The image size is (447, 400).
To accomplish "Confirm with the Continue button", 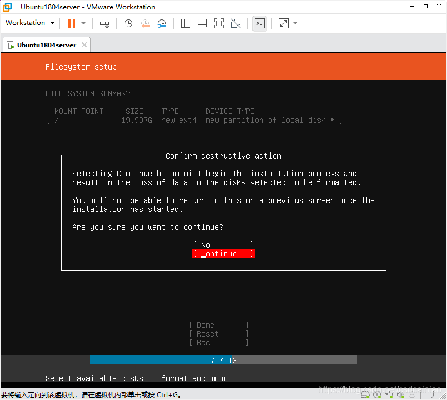I will (223, 254).
